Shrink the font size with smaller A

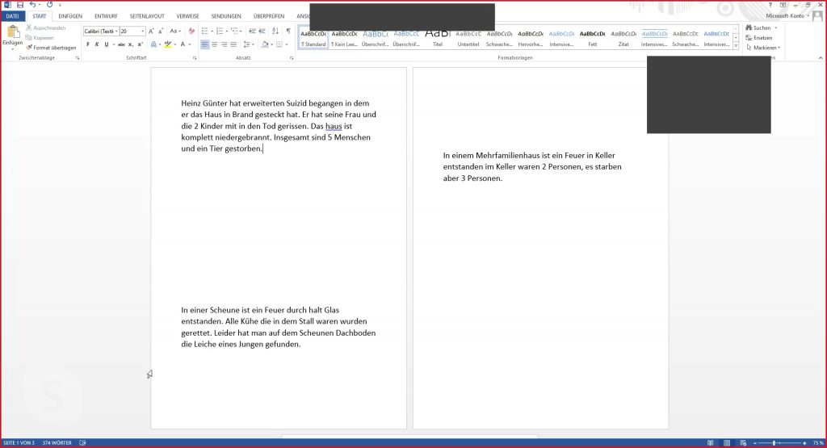(161, 31)
